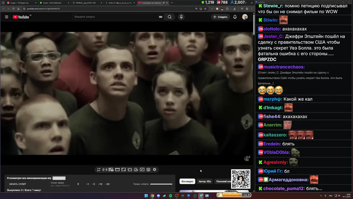Select the 'Автор: Klio' filter chip
Image resolution: width=353 pixels, height=199 pixels.
pos(205,181)
